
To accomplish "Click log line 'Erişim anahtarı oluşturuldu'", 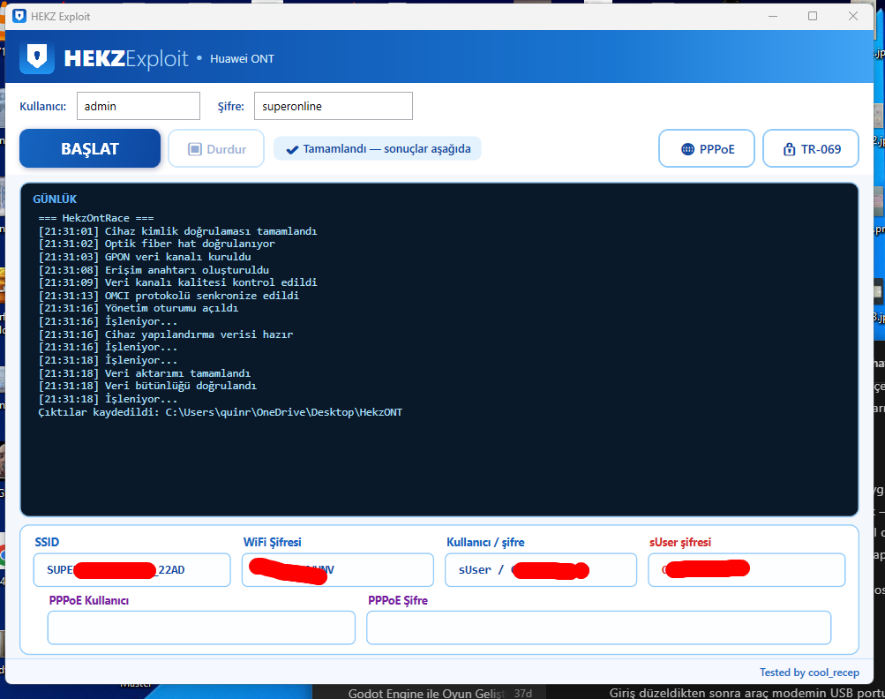I will (154, 270).
